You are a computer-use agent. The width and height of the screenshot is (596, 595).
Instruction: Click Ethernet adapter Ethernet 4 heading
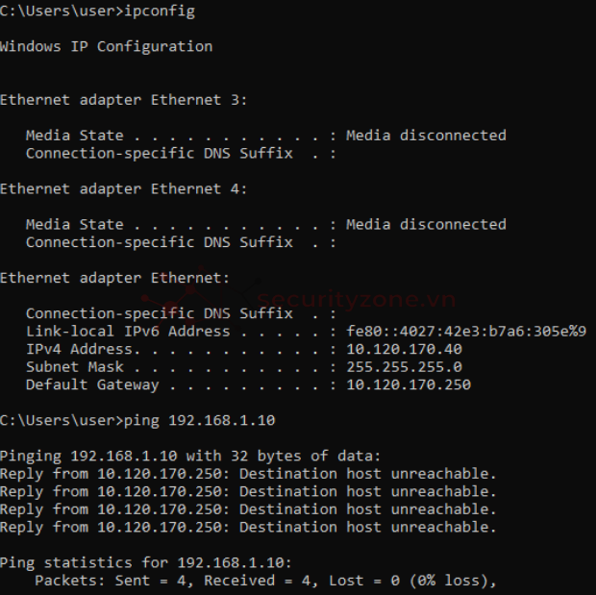[124, 189]
